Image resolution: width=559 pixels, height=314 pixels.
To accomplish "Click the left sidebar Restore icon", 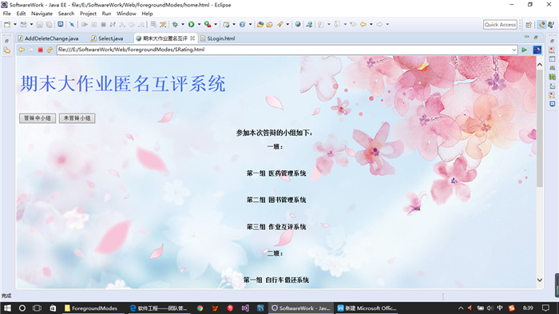I will pos(6,41).
